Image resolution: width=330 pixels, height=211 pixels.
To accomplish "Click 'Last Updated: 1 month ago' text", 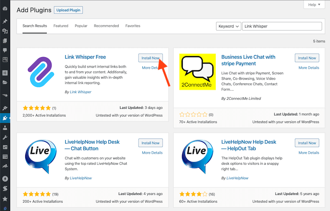I will point(297,114).
